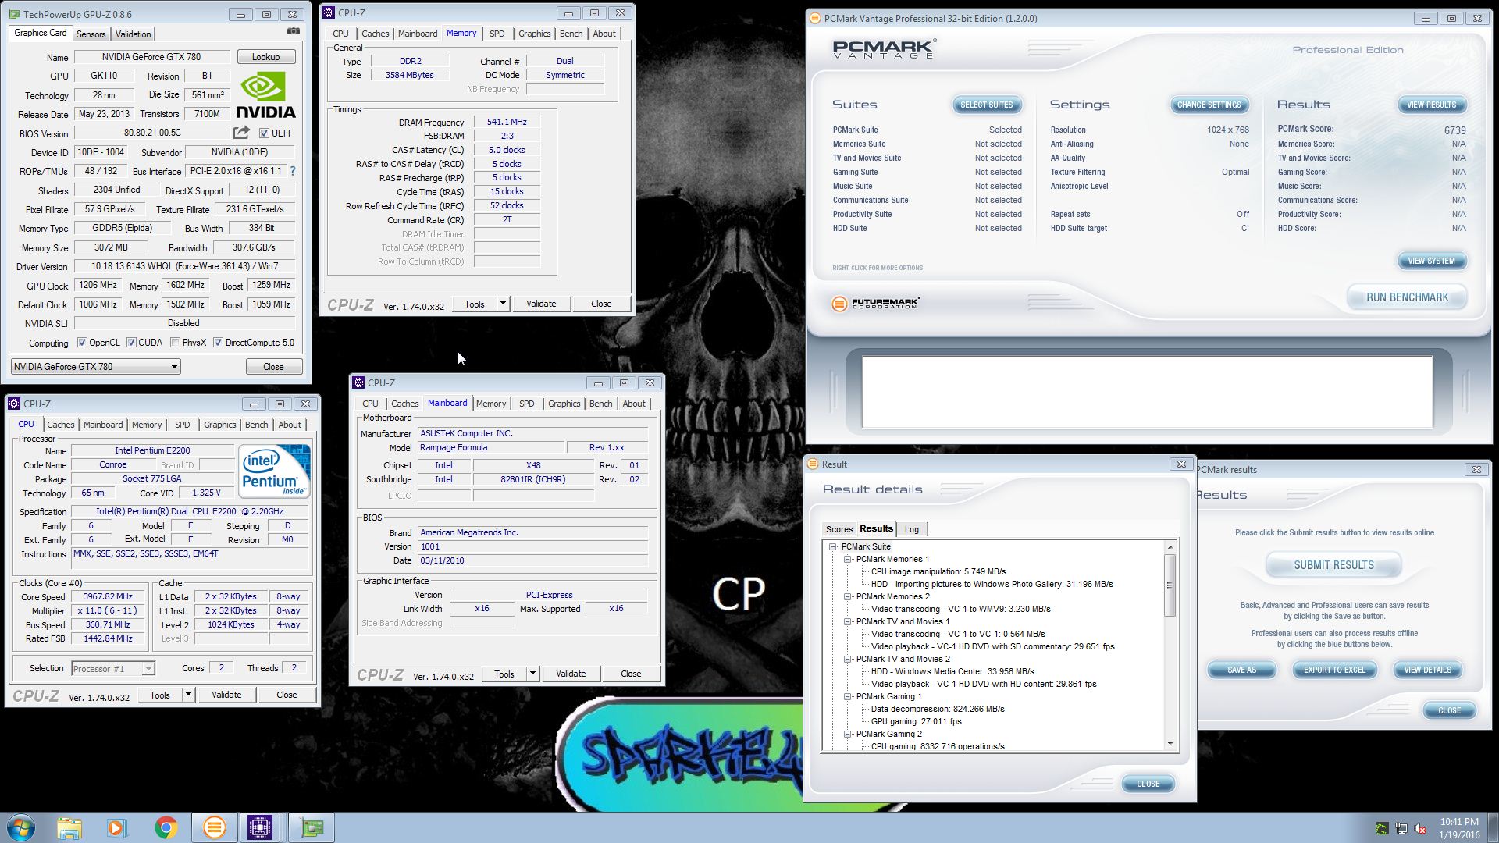Click the GPU-Z screenshot camera icon
1499x843 pixels.
coord(293,32)
